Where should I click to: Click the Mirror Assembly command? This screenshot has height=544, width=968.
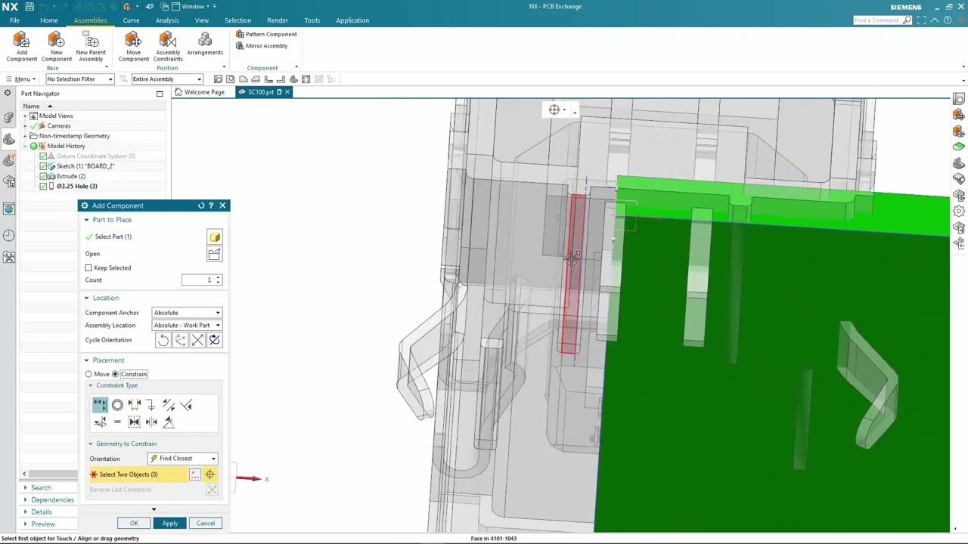tap(262, 46)
